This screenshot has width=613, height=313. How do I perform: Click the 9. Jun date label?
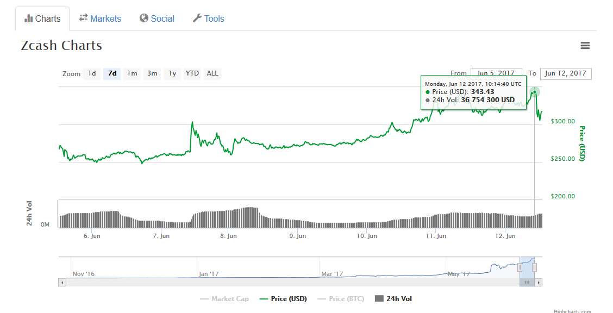(297, 236)
